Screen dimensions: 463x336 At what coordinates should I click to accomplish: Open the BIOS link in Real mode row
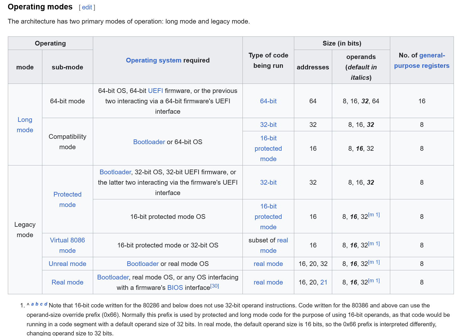175,288
